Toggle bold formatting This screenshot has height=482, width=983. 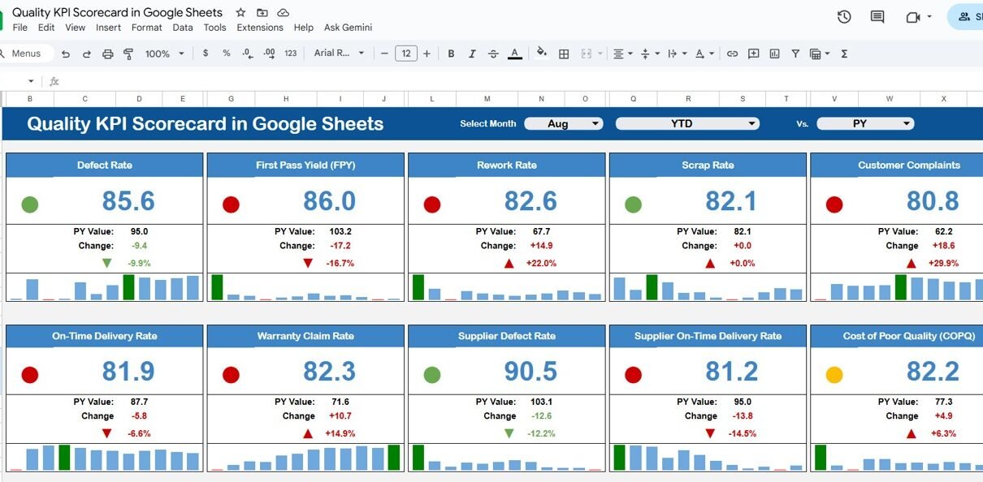(x=451, y=54)
